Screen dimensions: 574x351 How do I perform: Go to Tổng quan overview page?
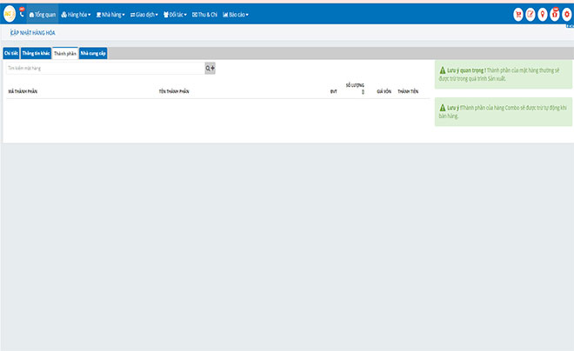[x=43, y=15]
